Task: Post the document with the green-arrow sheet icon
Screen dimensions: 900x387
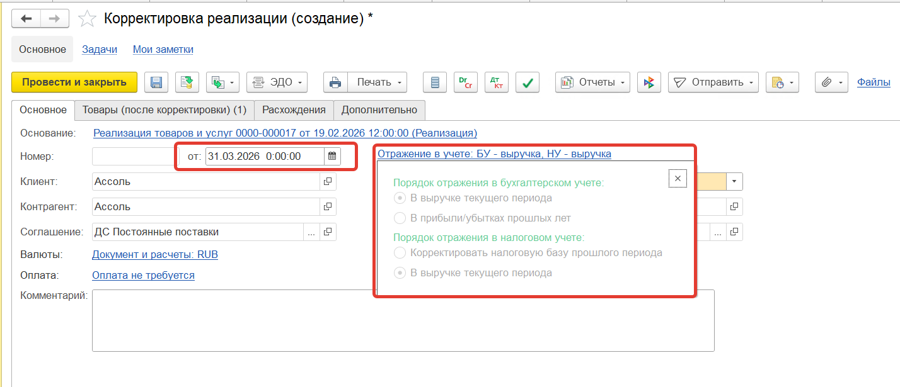Action: pos(187,82)
